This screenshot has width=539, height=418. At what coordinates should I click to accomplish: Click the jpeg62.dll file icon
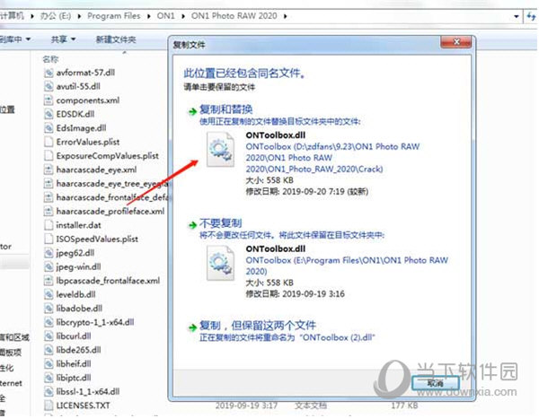pos(49,253)
